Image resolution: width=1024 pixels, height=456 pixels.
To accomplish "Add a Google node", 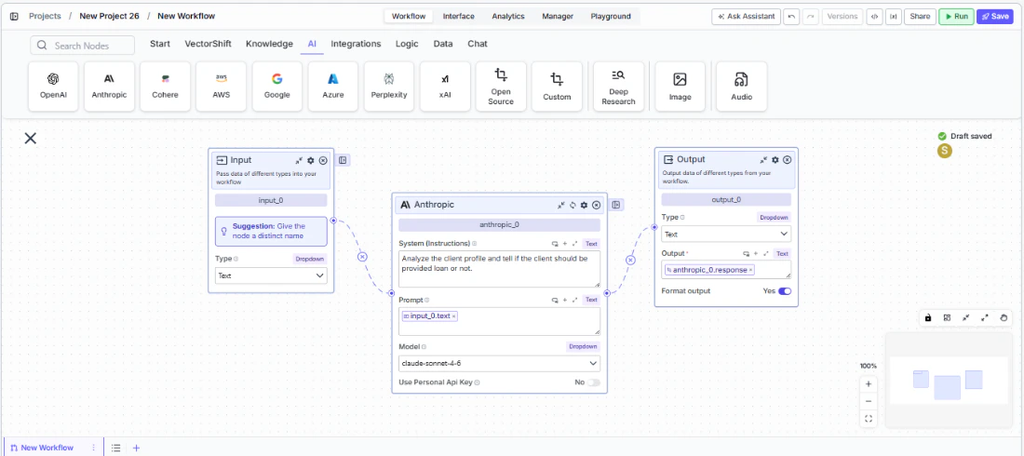I will pyautogui.click(x=276, y=87).
